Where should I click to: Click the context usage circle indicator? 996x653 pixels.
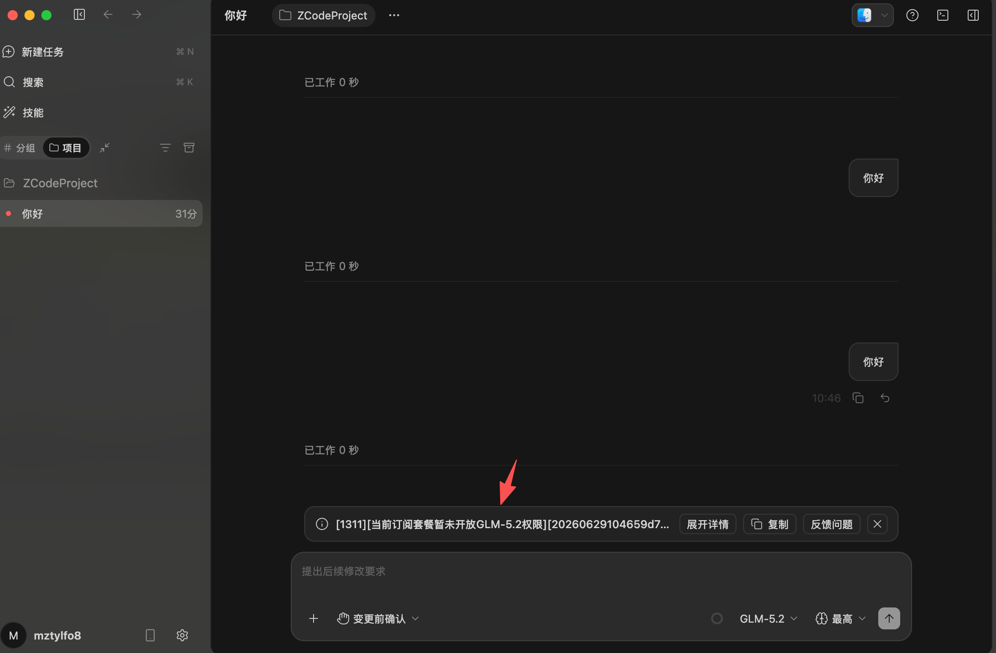[x=717, y=618]
